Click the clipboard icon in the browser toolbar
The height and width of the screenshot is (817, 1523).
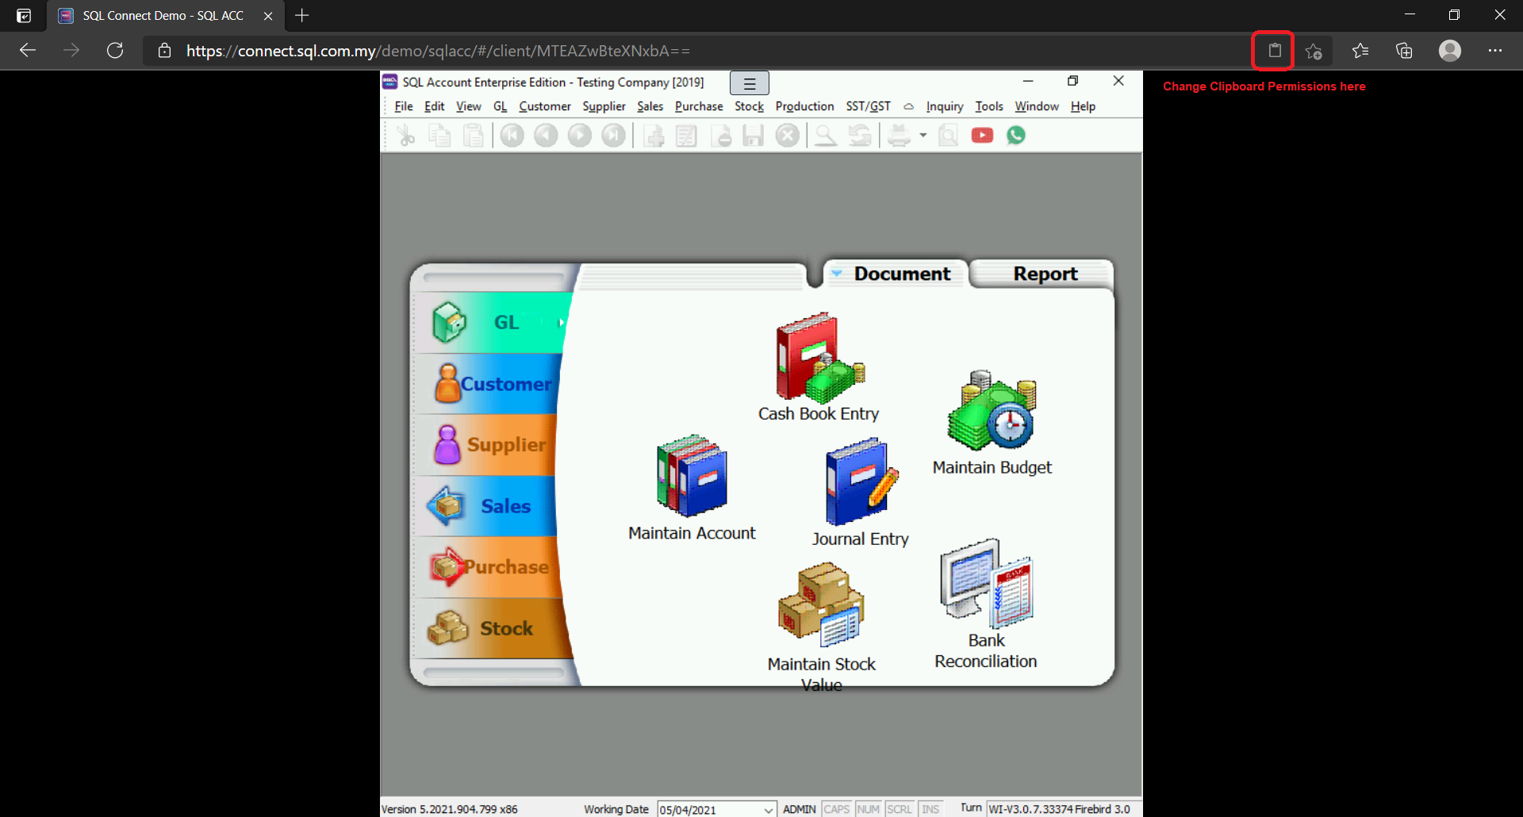tap(1273, 50)
